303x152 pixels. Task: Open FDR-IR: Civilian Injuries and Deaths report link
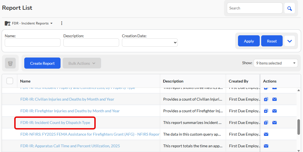[67, 99]
